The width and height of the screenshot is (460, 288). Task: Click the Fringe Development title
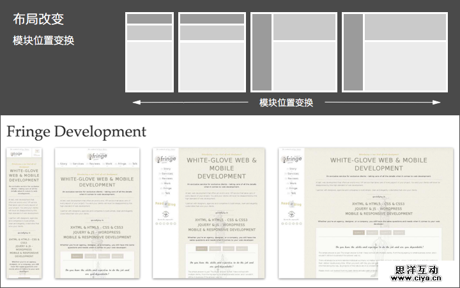pyautogui.click(x=76, y=132)
